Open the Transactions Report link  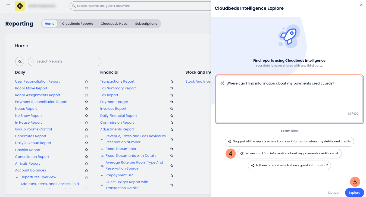pos(117,81)
